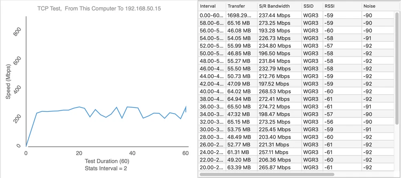Select the row with 65.16 MB transfer

[239, 23]
